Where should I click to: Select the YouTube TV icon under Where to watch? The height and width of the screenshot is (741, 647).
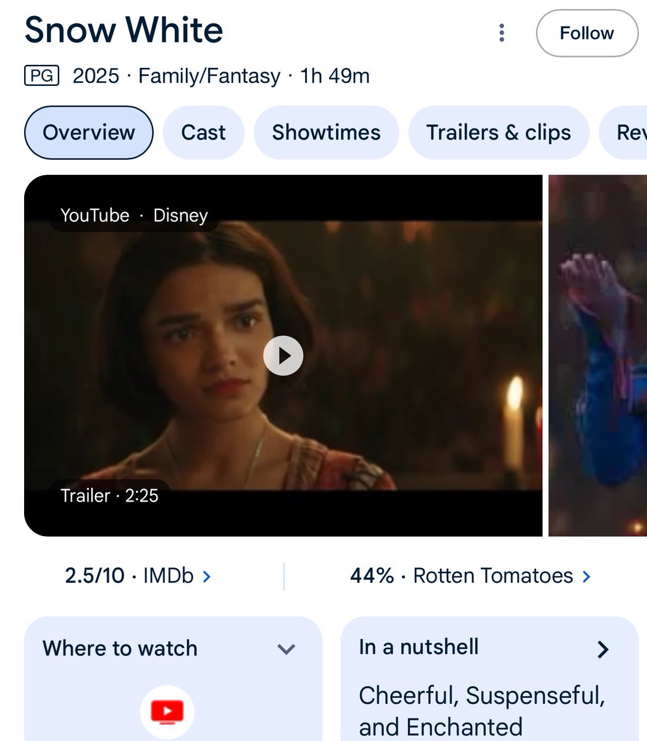tap(165, 710)
